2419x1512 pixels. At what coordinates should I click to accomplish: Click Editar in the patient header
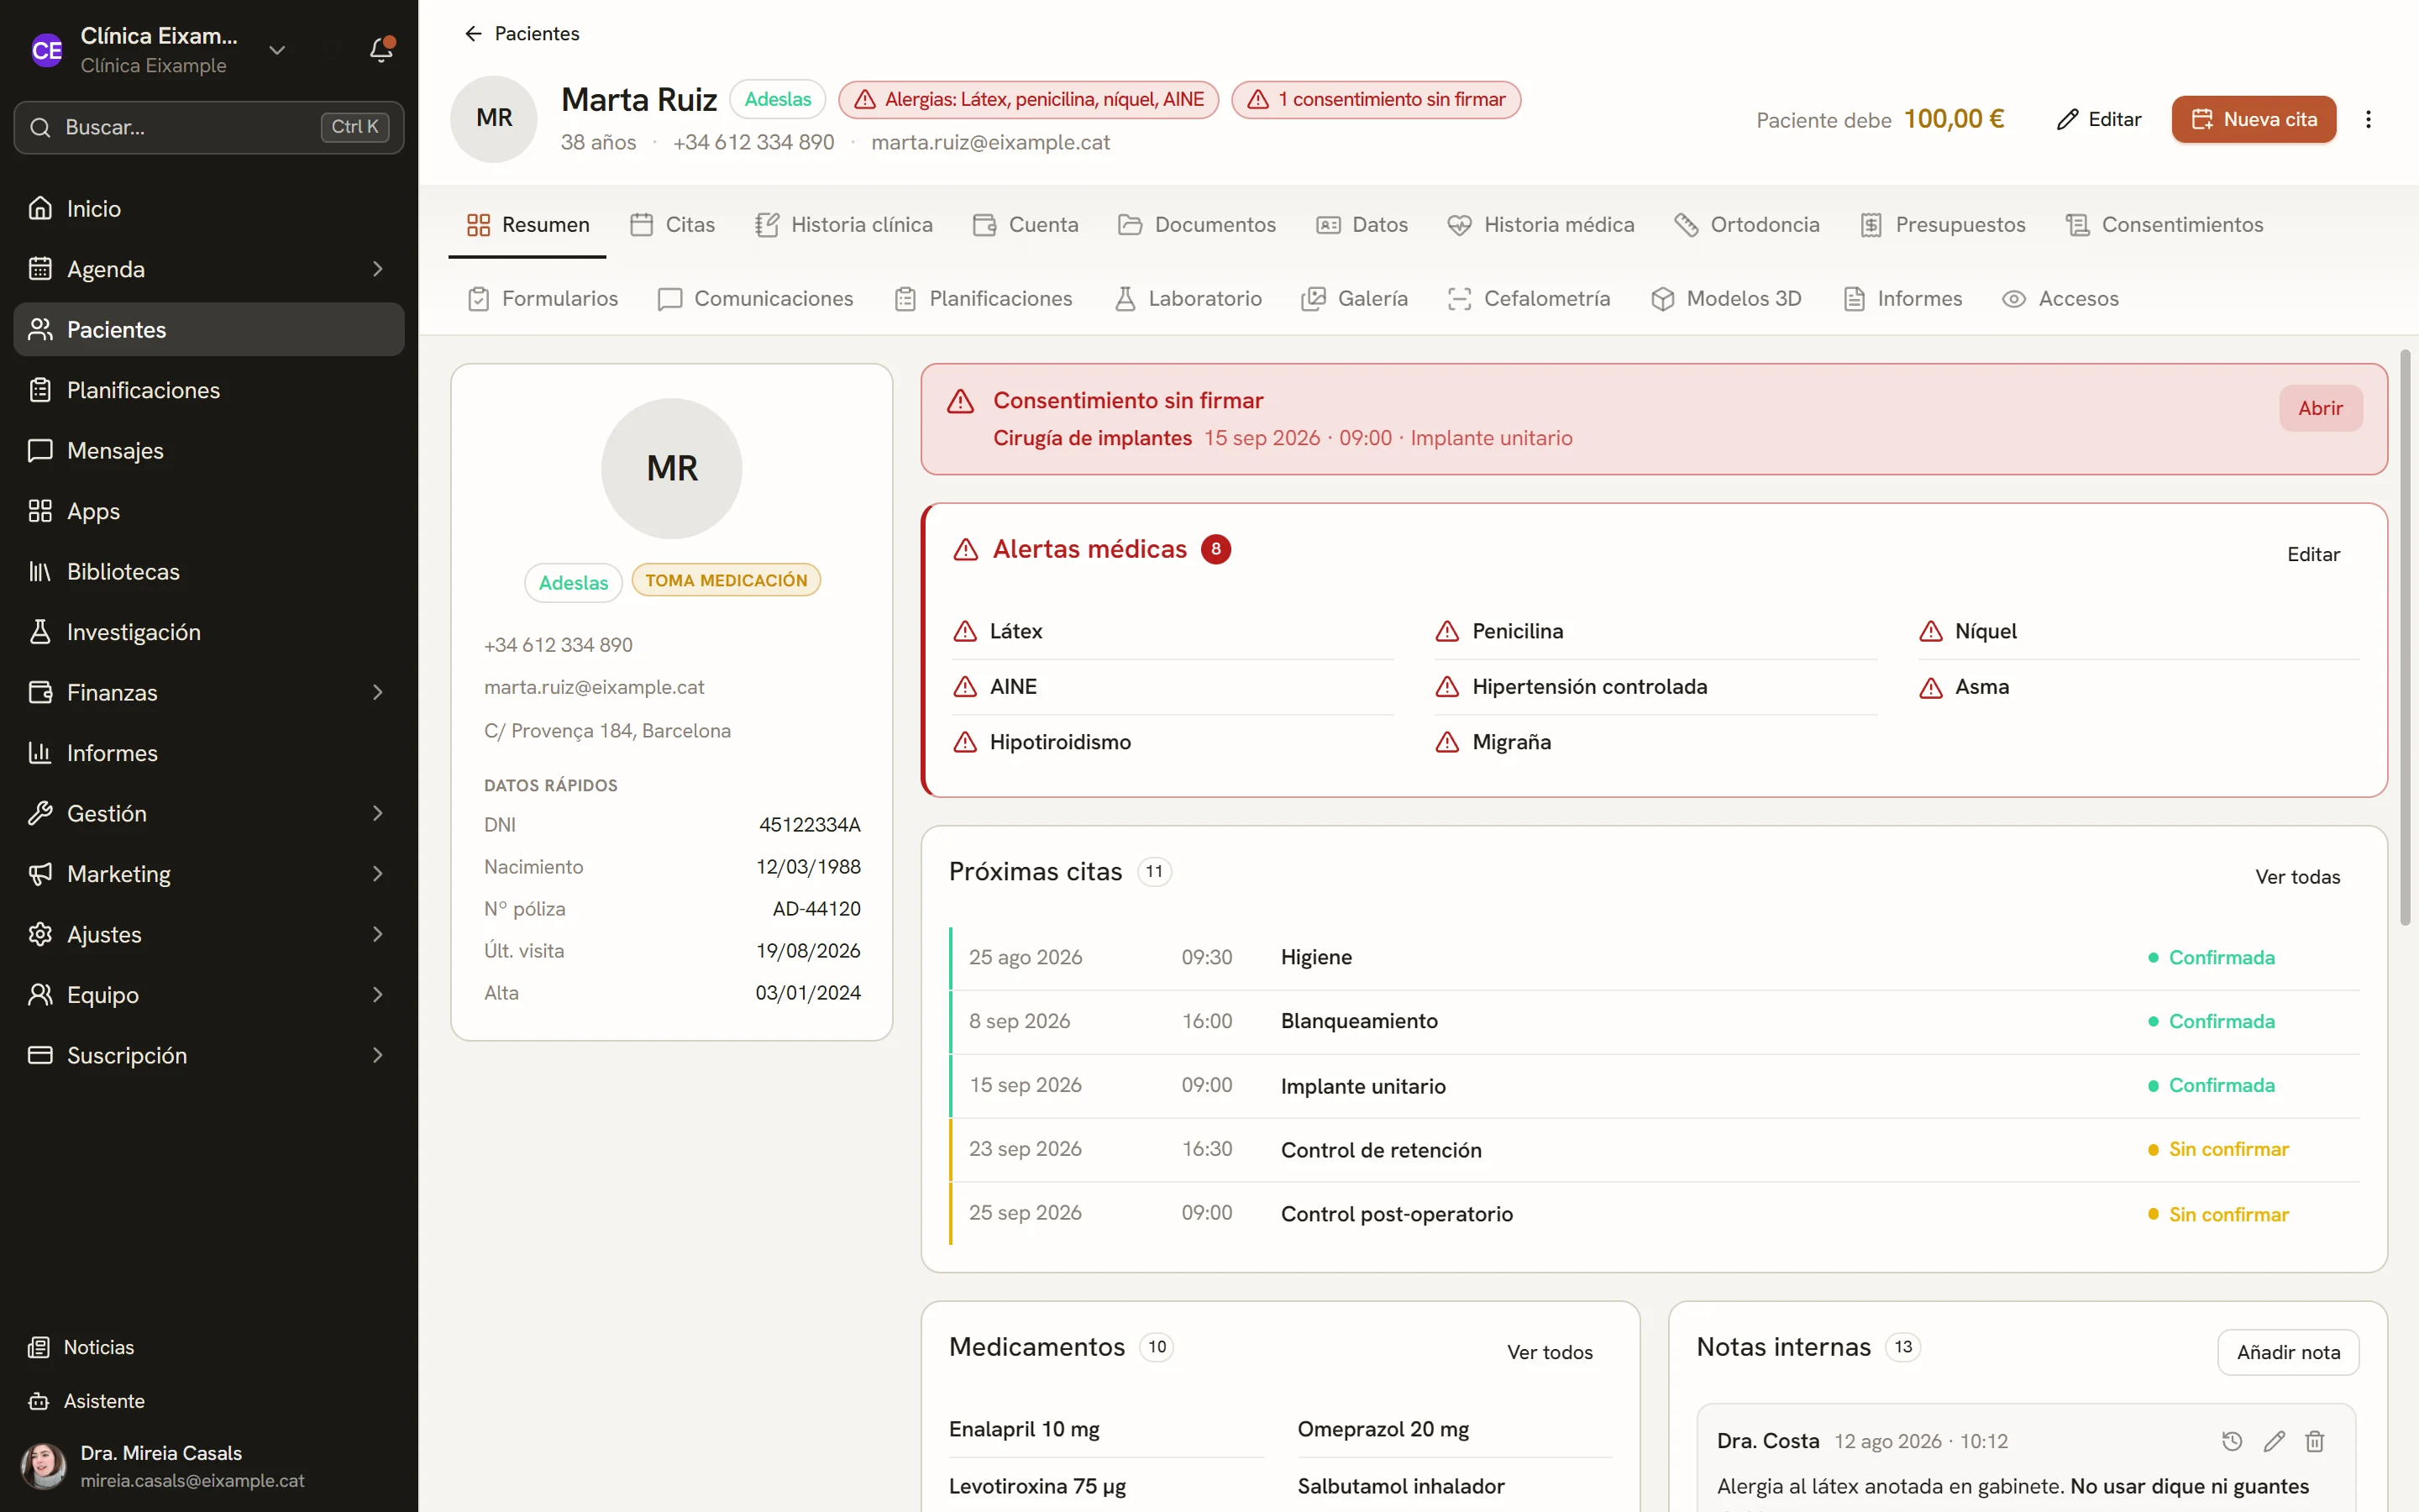pos(2099,119)
